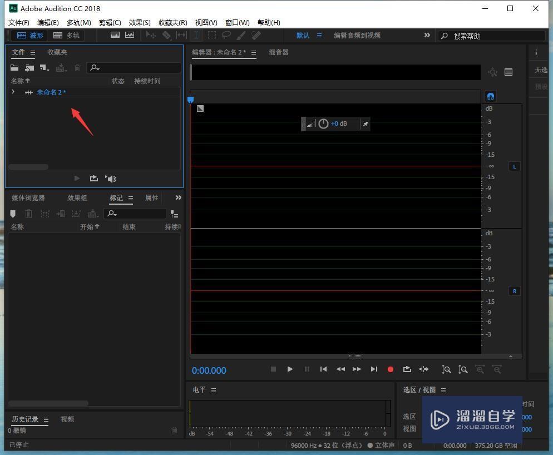Switch to Multitrack (多轨) view
553x455 pixels.
(66, 35)
